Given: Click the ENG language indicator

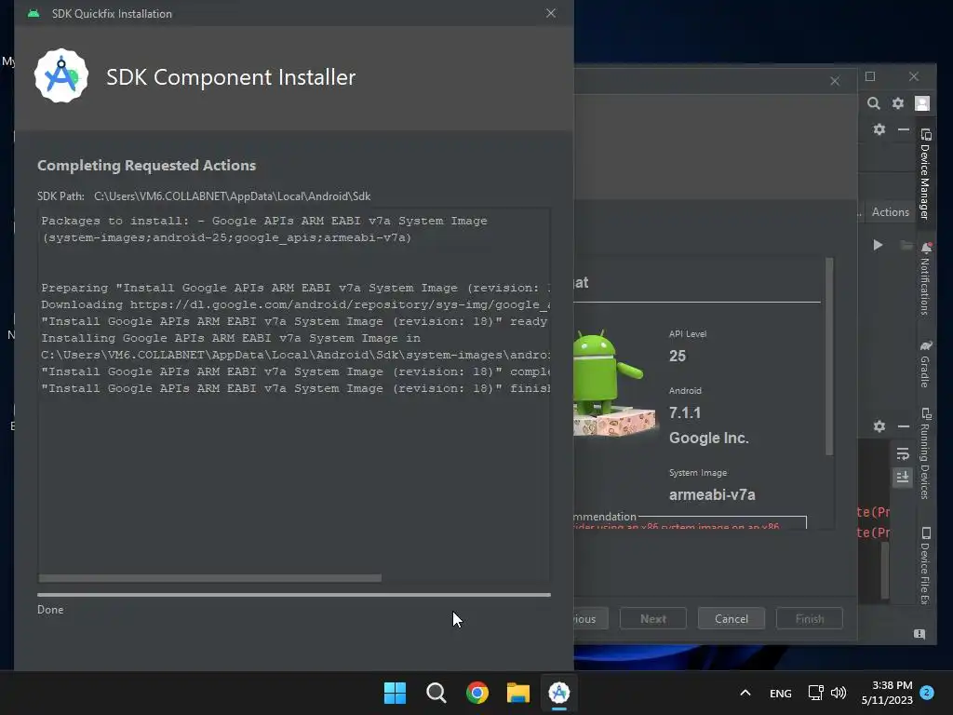Looking at the screenshot, I should (x=781, y=693).
